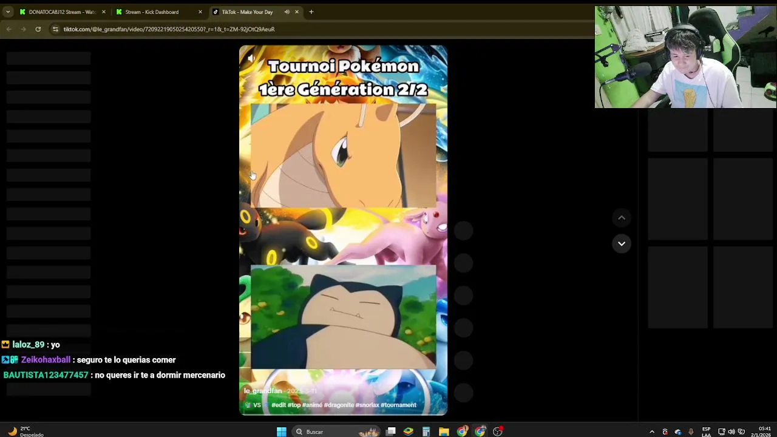Screen dimensions: 777x437
Task: Open the volume tray icon
Action: pyautogui.click(x=731, y=432)
